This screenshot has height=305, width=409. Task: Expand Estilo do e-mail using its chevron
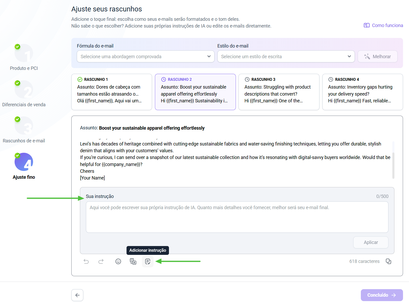pos(349,56)
